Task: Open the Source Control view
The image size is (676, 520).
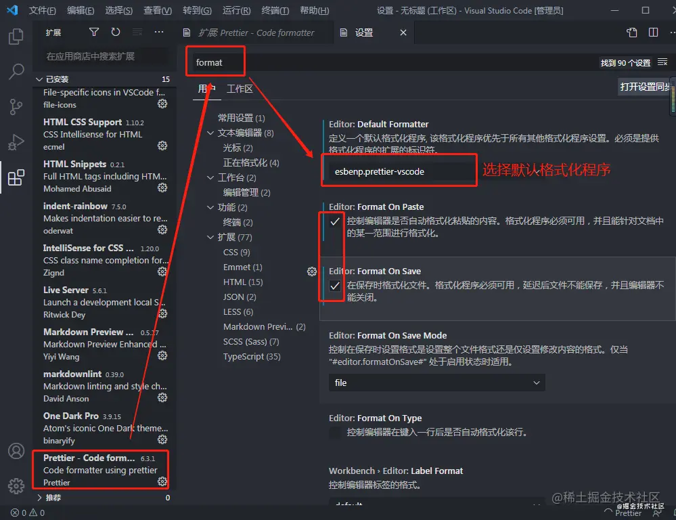Action: (16, 106)
